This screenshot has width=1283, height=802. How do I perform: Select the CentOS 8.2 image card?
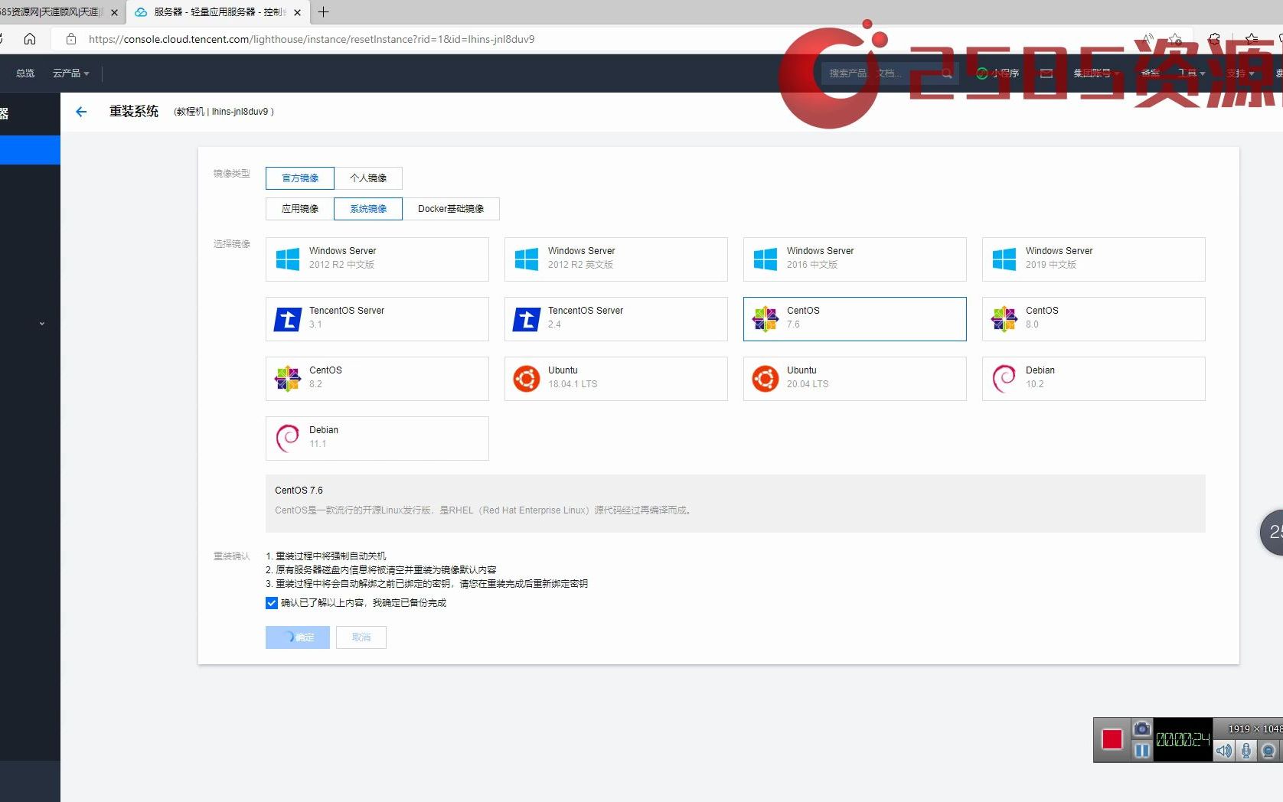[x=377, y=379]
